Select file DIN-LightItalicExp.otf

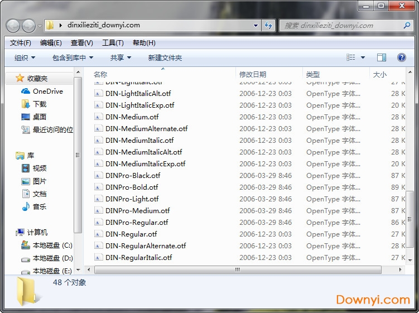pos(139,105)
